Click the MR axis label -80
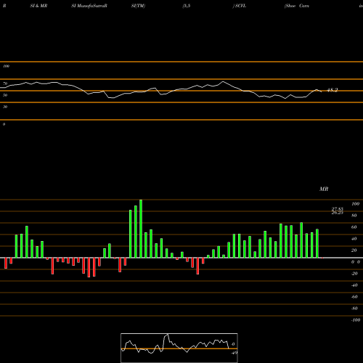This screenshot has height=363, width=363. 354,309
